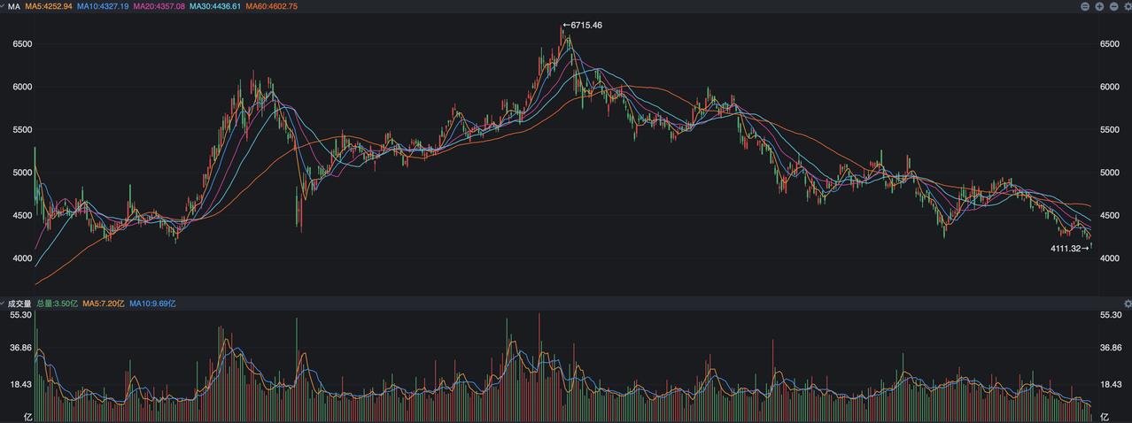Select the MA indicator label

(x=14, y=6)
